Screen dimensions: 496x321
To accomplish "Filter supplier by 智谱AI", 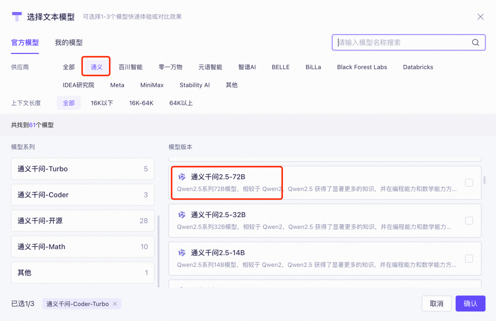I will coord(247,67).
